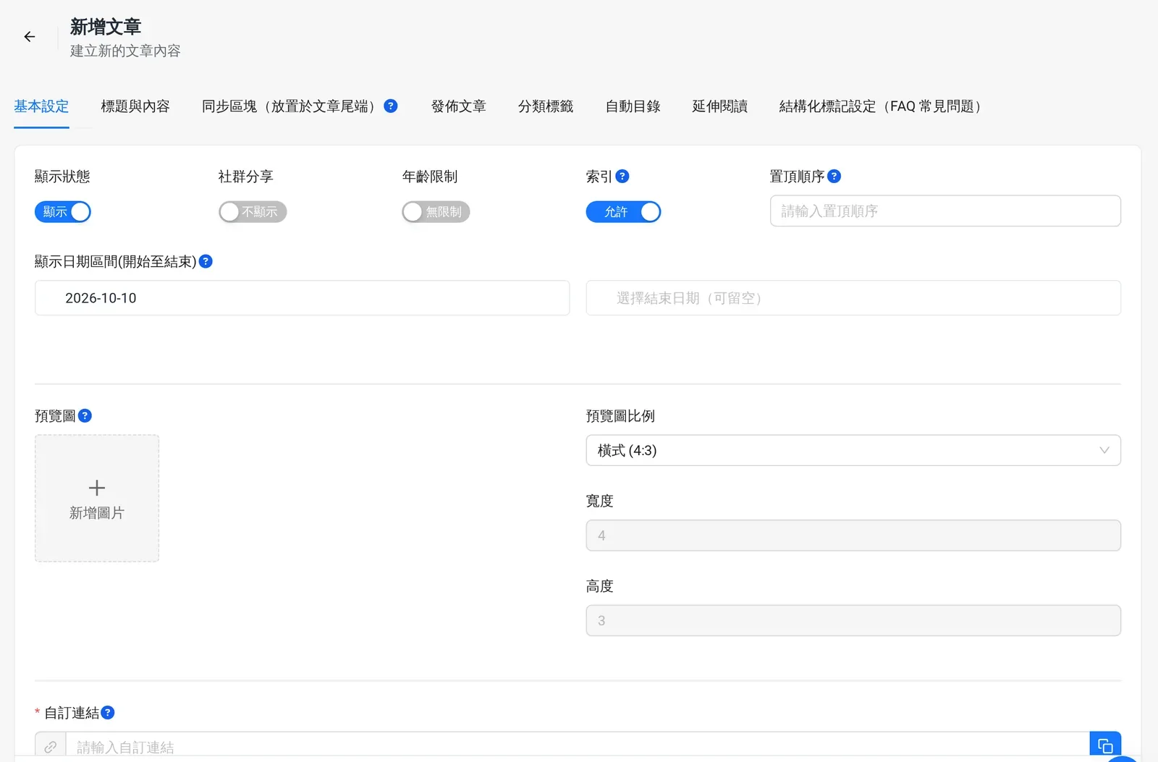Show help for 顯示日期區間

206,261
